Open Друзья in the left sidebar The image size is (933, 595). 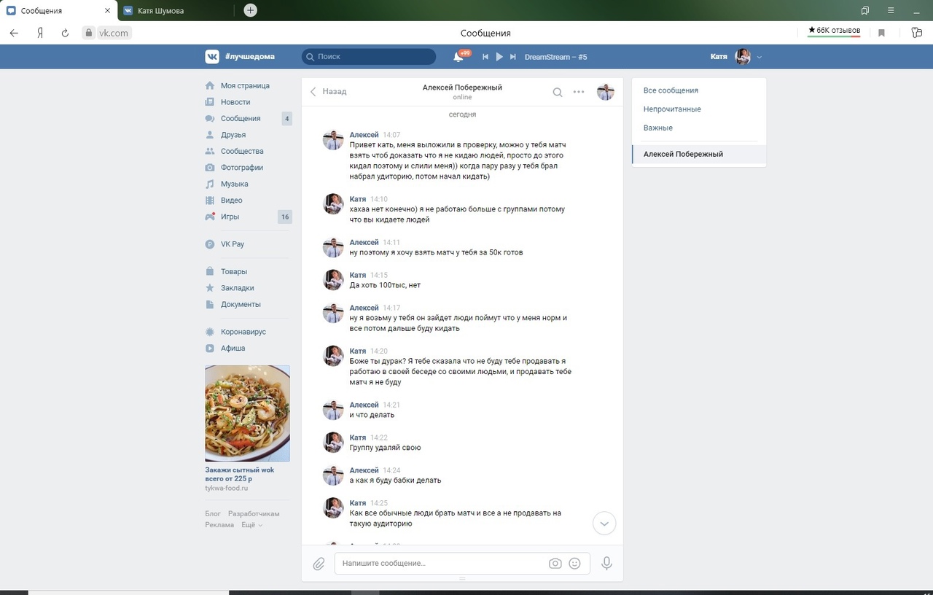pos(233,135)
